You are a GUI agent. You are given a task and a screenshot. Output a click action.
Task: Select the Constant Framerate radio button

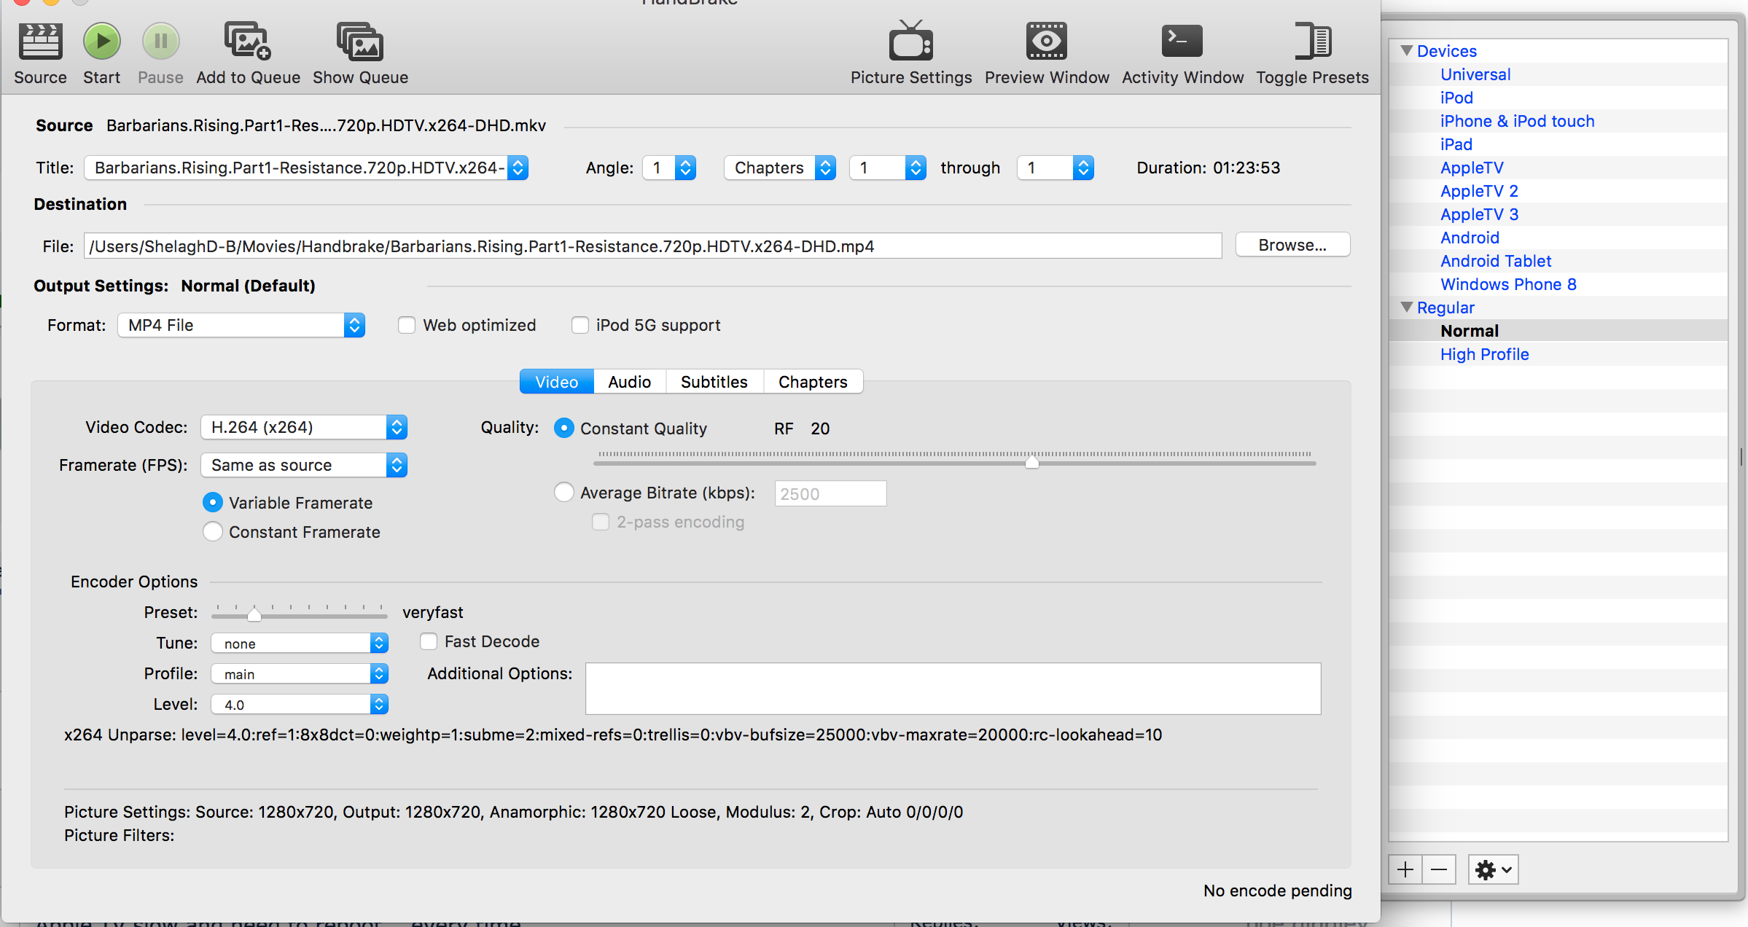point(213,532)
